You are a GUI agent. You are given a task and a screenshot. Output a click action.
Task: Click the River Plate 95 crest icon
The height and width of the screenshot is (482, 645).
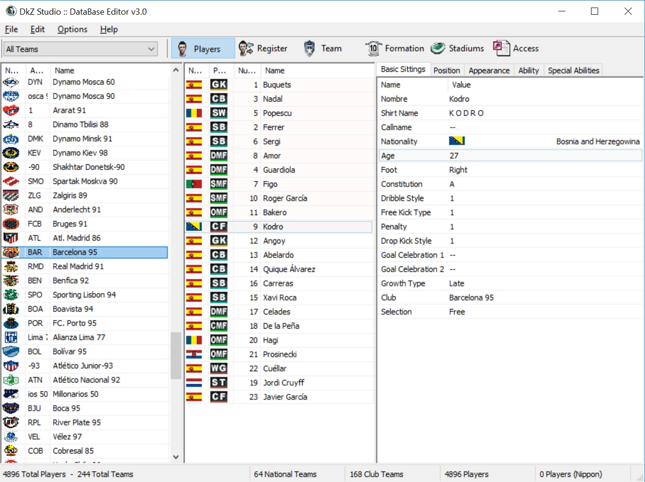click(11, 422)
